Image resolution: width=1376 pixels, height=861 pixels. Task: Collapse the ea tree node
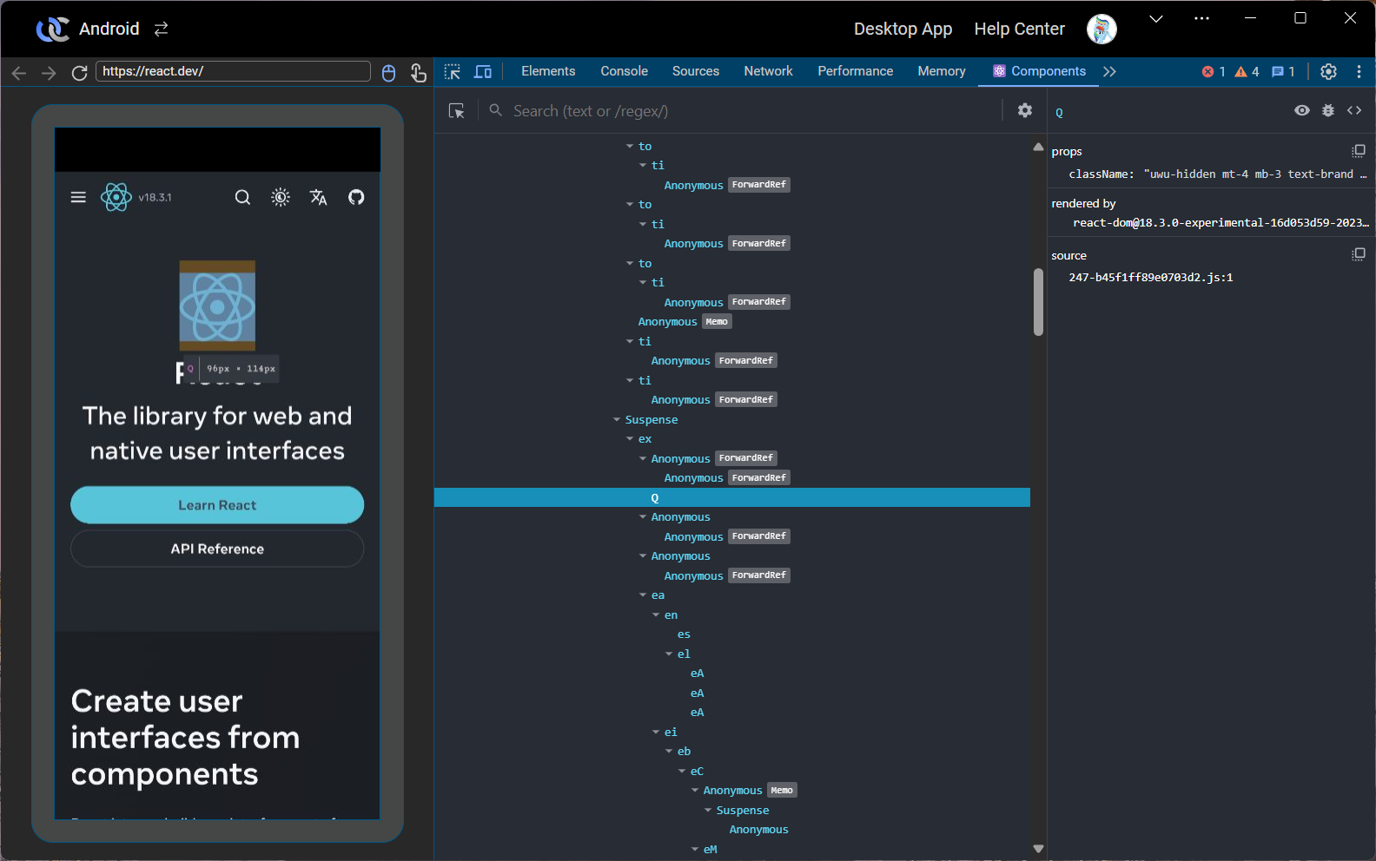[x=643, y=595]
